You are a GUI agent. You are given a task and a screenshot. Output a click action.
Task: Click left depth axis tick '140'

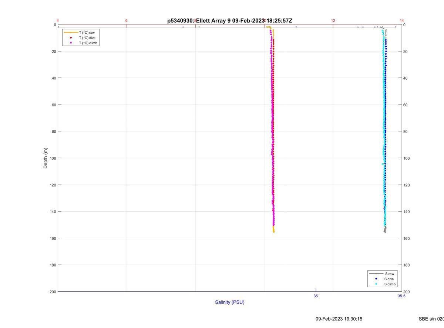pos(53,212)
